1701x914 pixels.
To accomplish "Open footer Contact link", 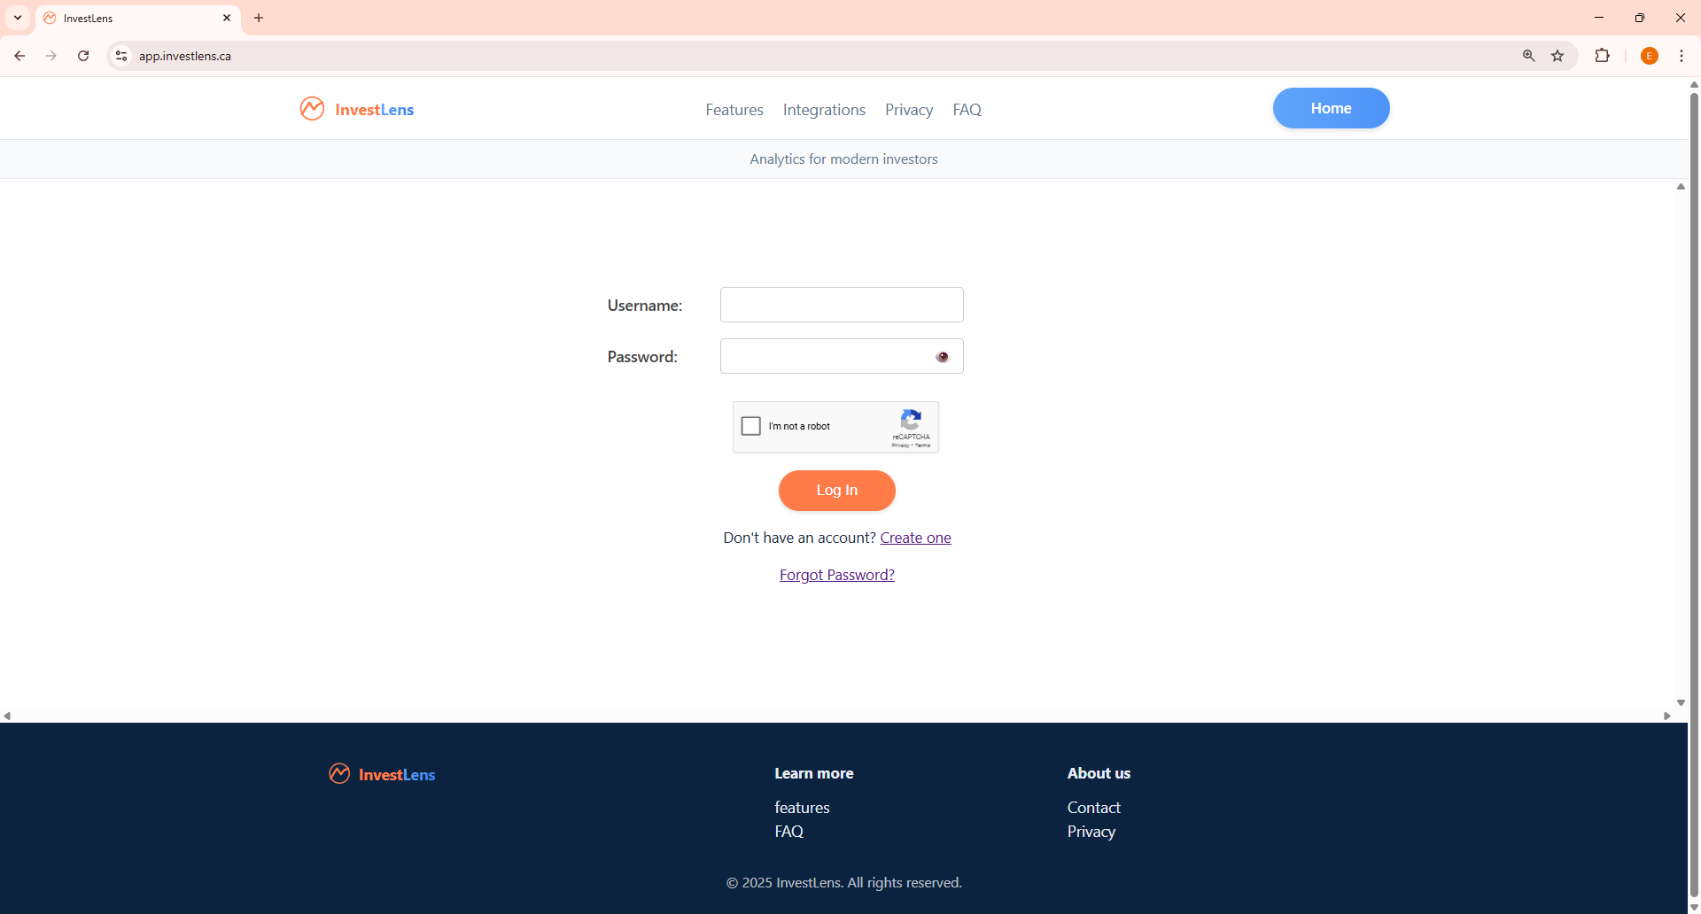I will tap(1093, 808).
